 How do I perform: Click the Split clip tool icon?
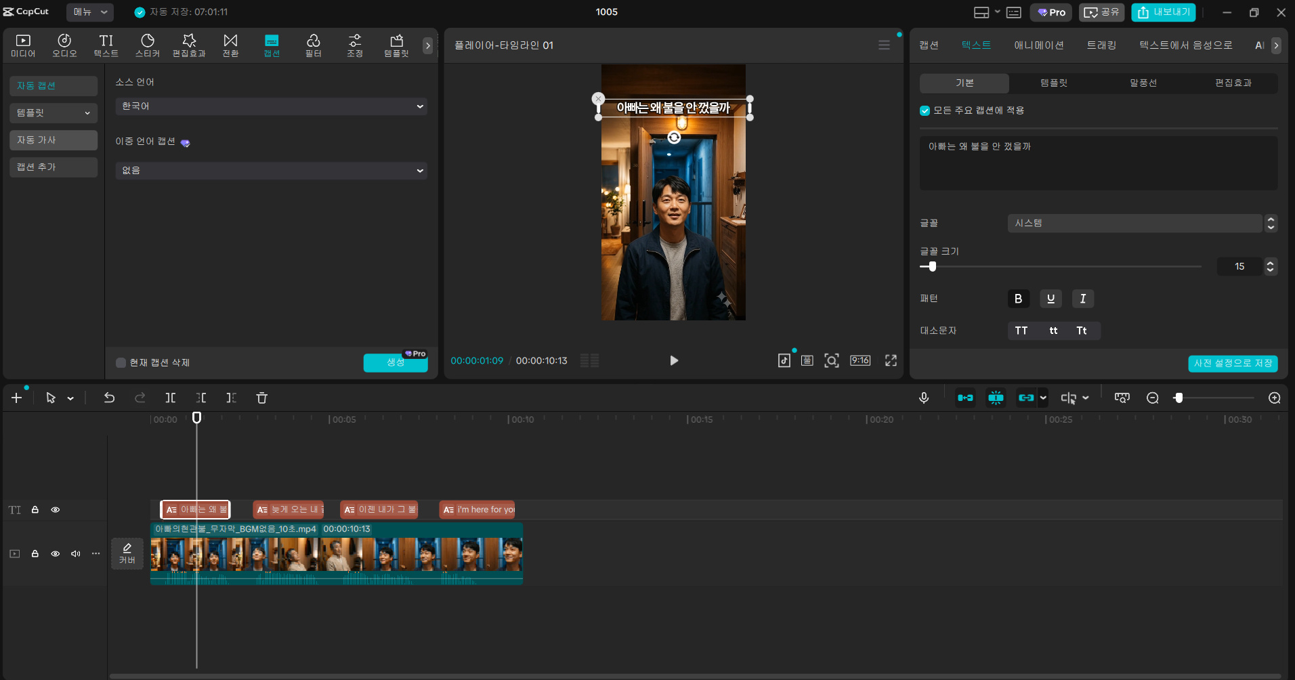[171, 398]
